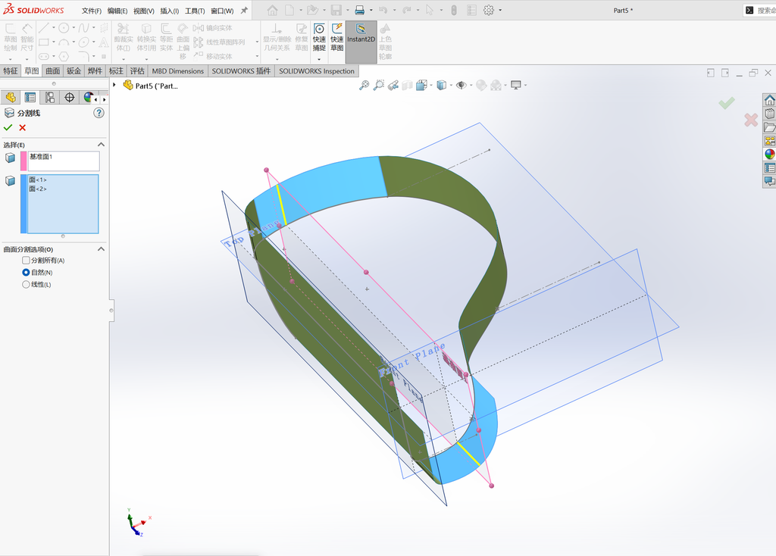Click the Zoom to Area icon

click(379, 85)
